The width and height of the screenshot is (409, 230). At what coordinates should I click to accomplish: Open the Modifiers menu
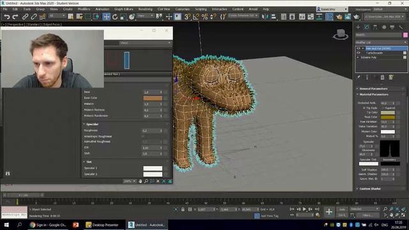point(84,9)
